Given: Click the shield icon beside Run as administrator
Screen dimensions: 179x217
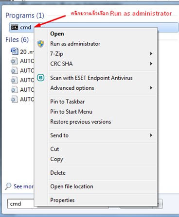Looking at the screenshot, I should (40, 44).
